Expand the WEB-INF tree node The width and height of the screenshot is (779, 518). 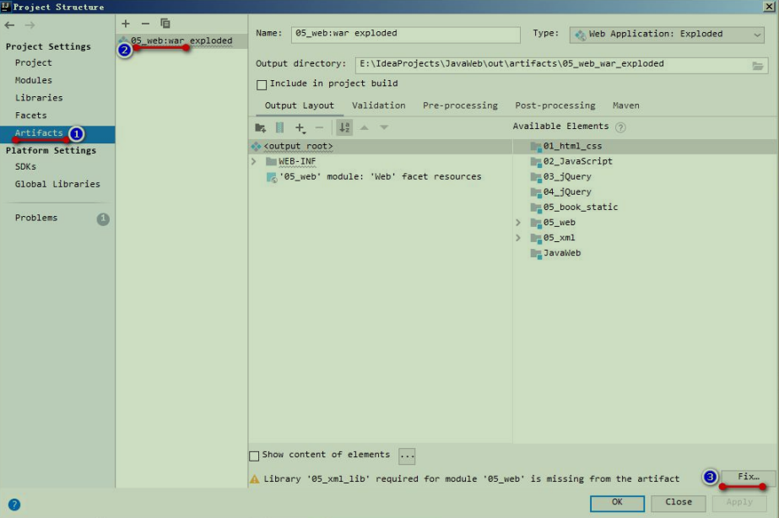254,161
